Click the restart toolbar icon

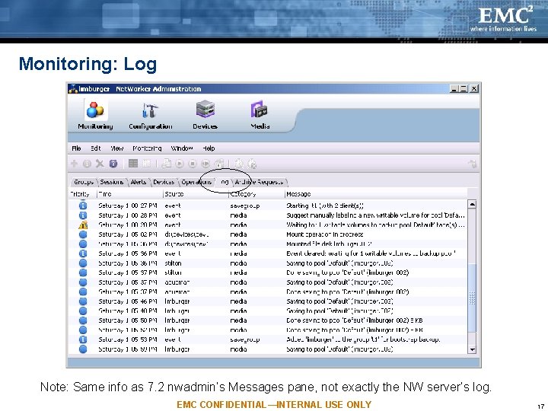pyautogui.click(x=205, y=164)
